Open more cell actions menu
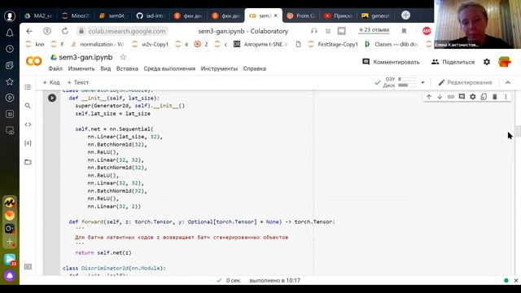Viewport: 521px width, 293px height. (506, 97)
